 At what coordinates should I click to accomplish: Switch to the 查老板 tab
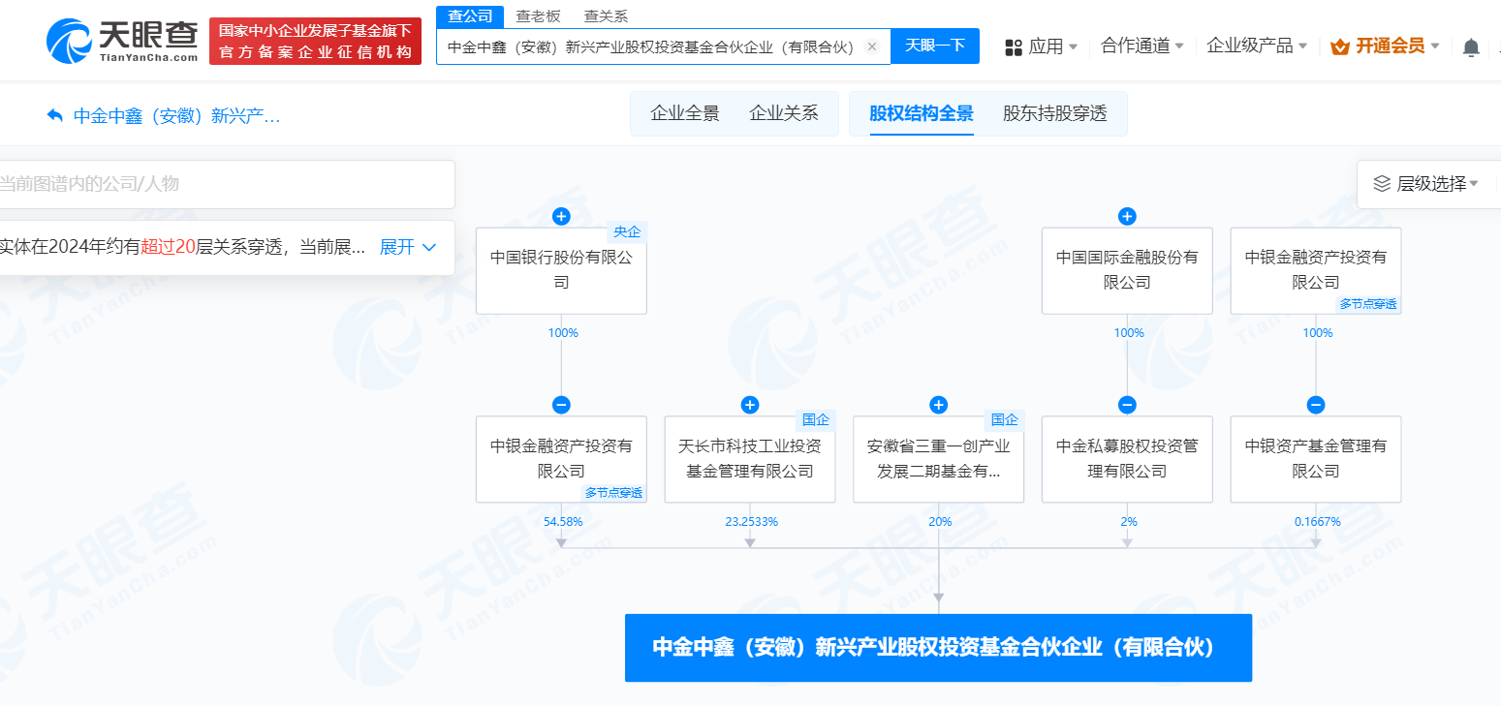coord(535,15)
